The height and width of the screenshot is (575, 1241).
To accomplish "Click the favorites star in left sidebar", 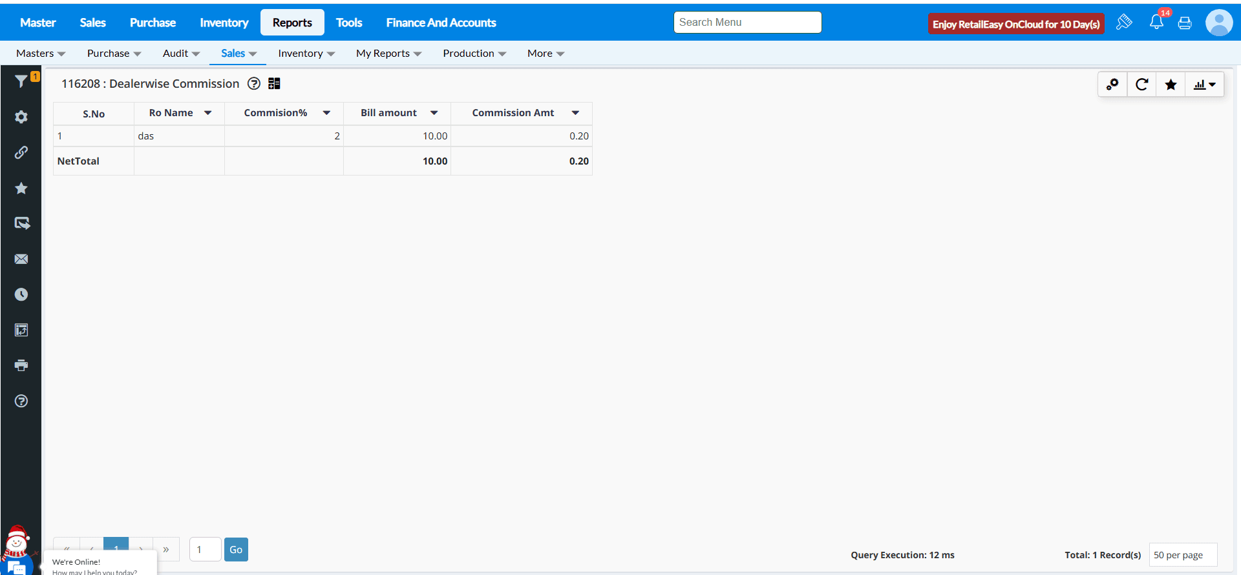I will [21, 188].
